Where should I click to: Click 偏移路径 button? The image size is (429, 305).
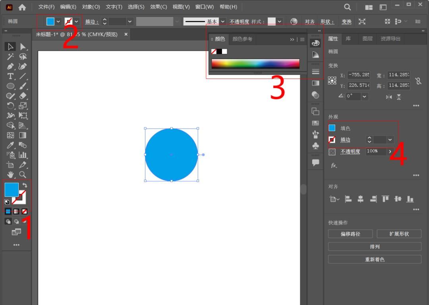click(350, 234)
